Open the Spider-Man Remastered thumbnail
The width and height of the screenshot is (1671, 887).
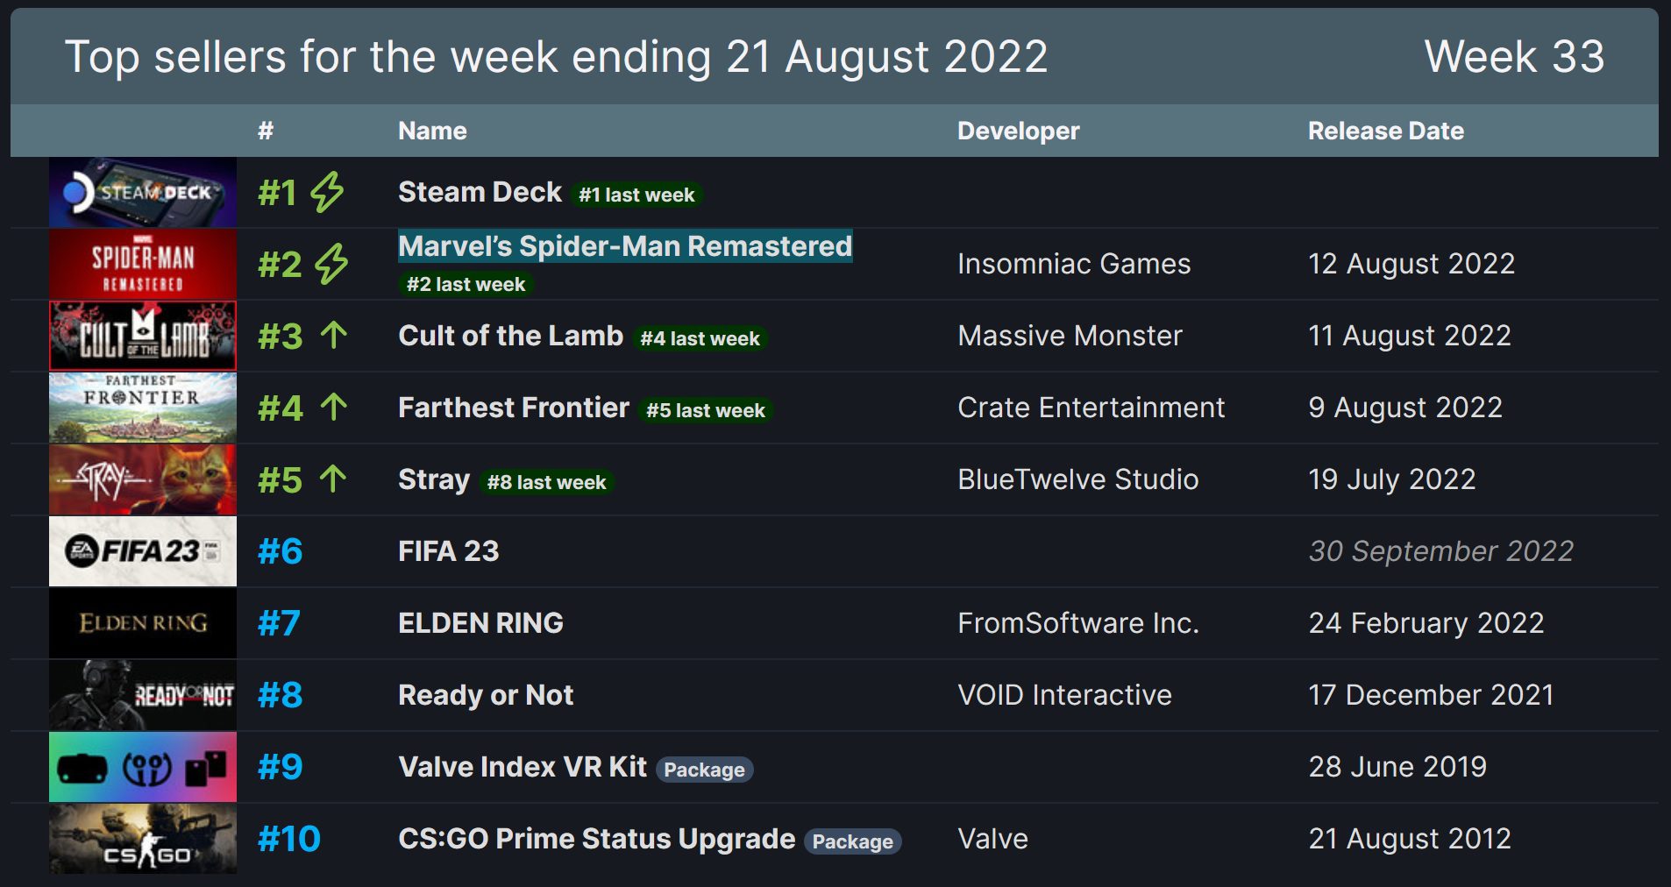tap(143, 265)
